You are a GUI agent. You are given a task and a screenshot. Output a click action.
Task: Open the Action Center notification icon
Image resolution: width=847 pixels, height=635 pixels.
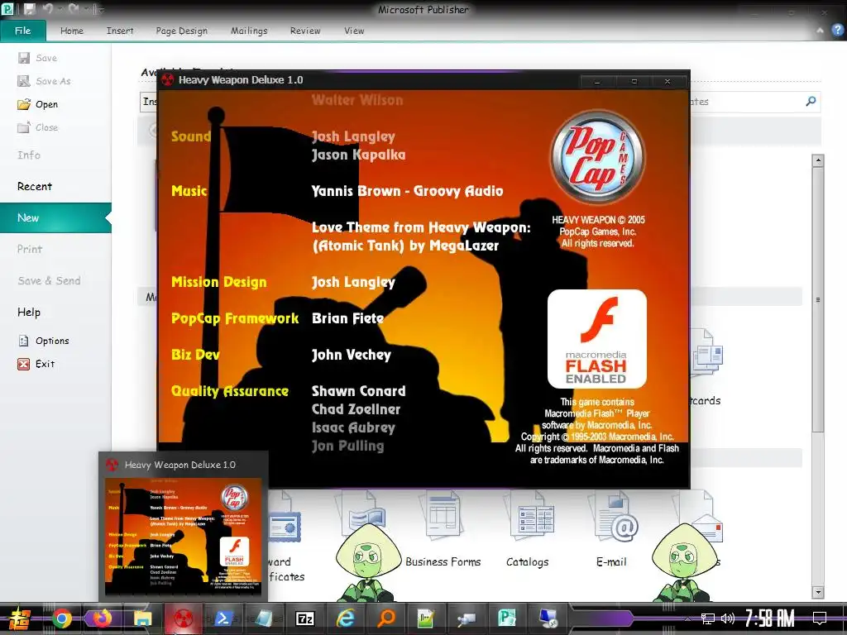point(820,618)
